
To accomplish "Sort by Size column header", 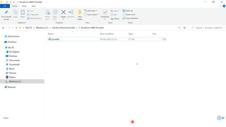I will 154,34.
